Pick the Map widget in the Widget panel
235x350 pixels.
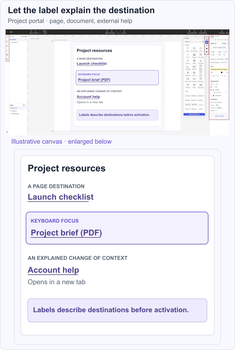[x=194, y=86]
